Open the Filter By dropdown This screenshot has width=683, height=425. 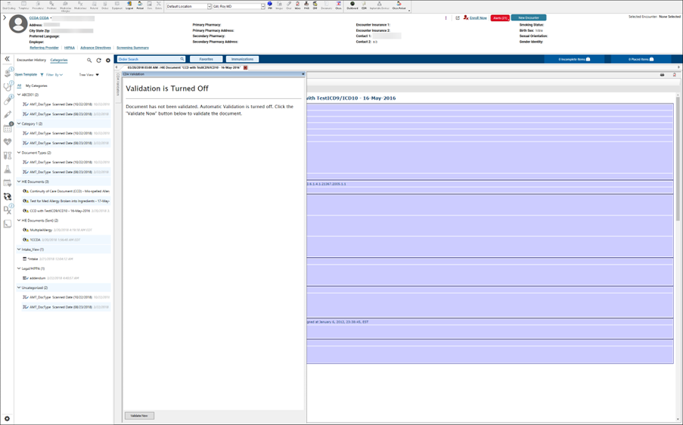click(54, 75)
